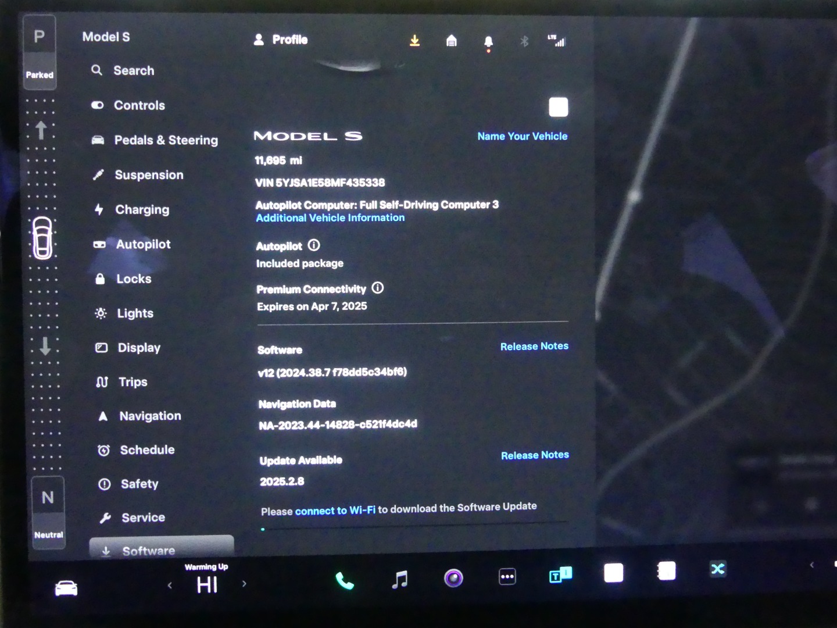The width and height of the screenshot is (837, 628).
Task: Select Neutral with the N button
Action: [x=48, y=498]
